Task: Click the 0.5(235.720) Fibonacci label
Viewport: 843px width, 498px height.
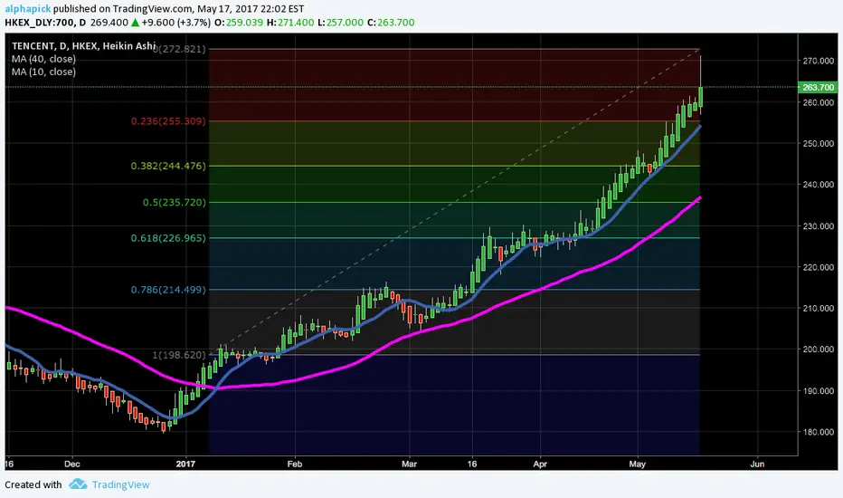Action: pyautogui.click(x=175, y=203)
